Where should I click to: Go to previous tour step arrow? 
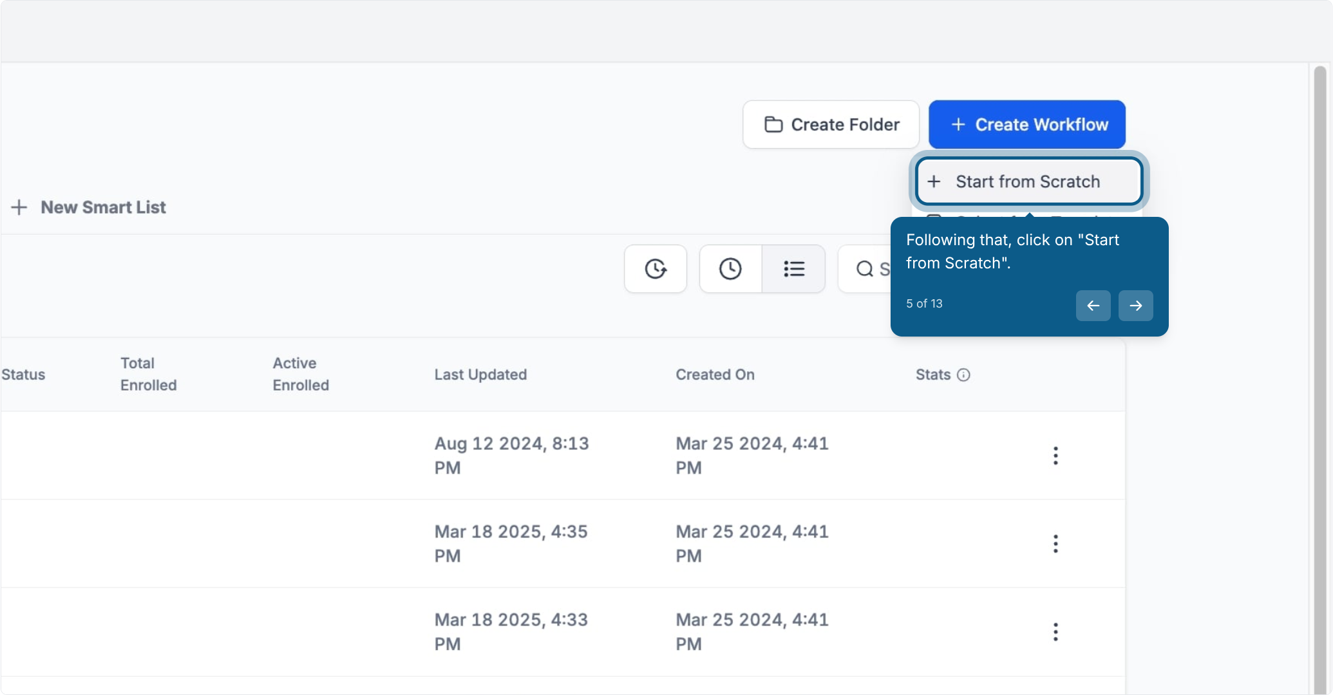click(1093, 305)
